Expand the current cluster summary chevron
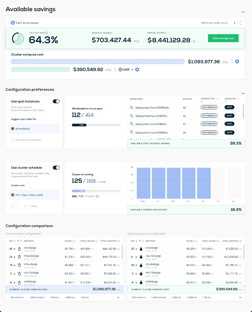This screenshot has height=312, width=252. (x=119, y=298)
